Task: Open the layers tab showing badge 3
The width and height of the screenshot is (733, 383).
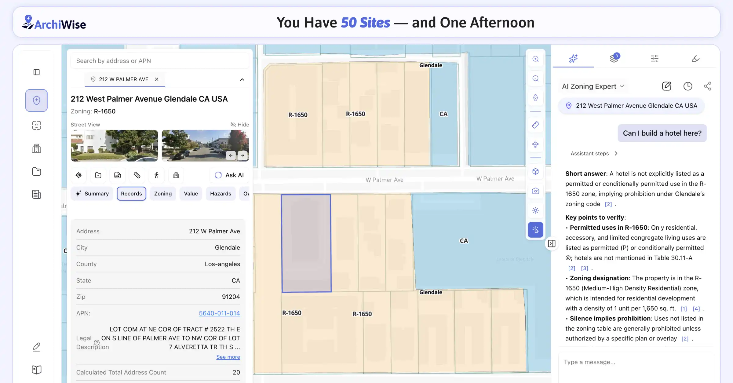Action: click(x=614, y=58)
